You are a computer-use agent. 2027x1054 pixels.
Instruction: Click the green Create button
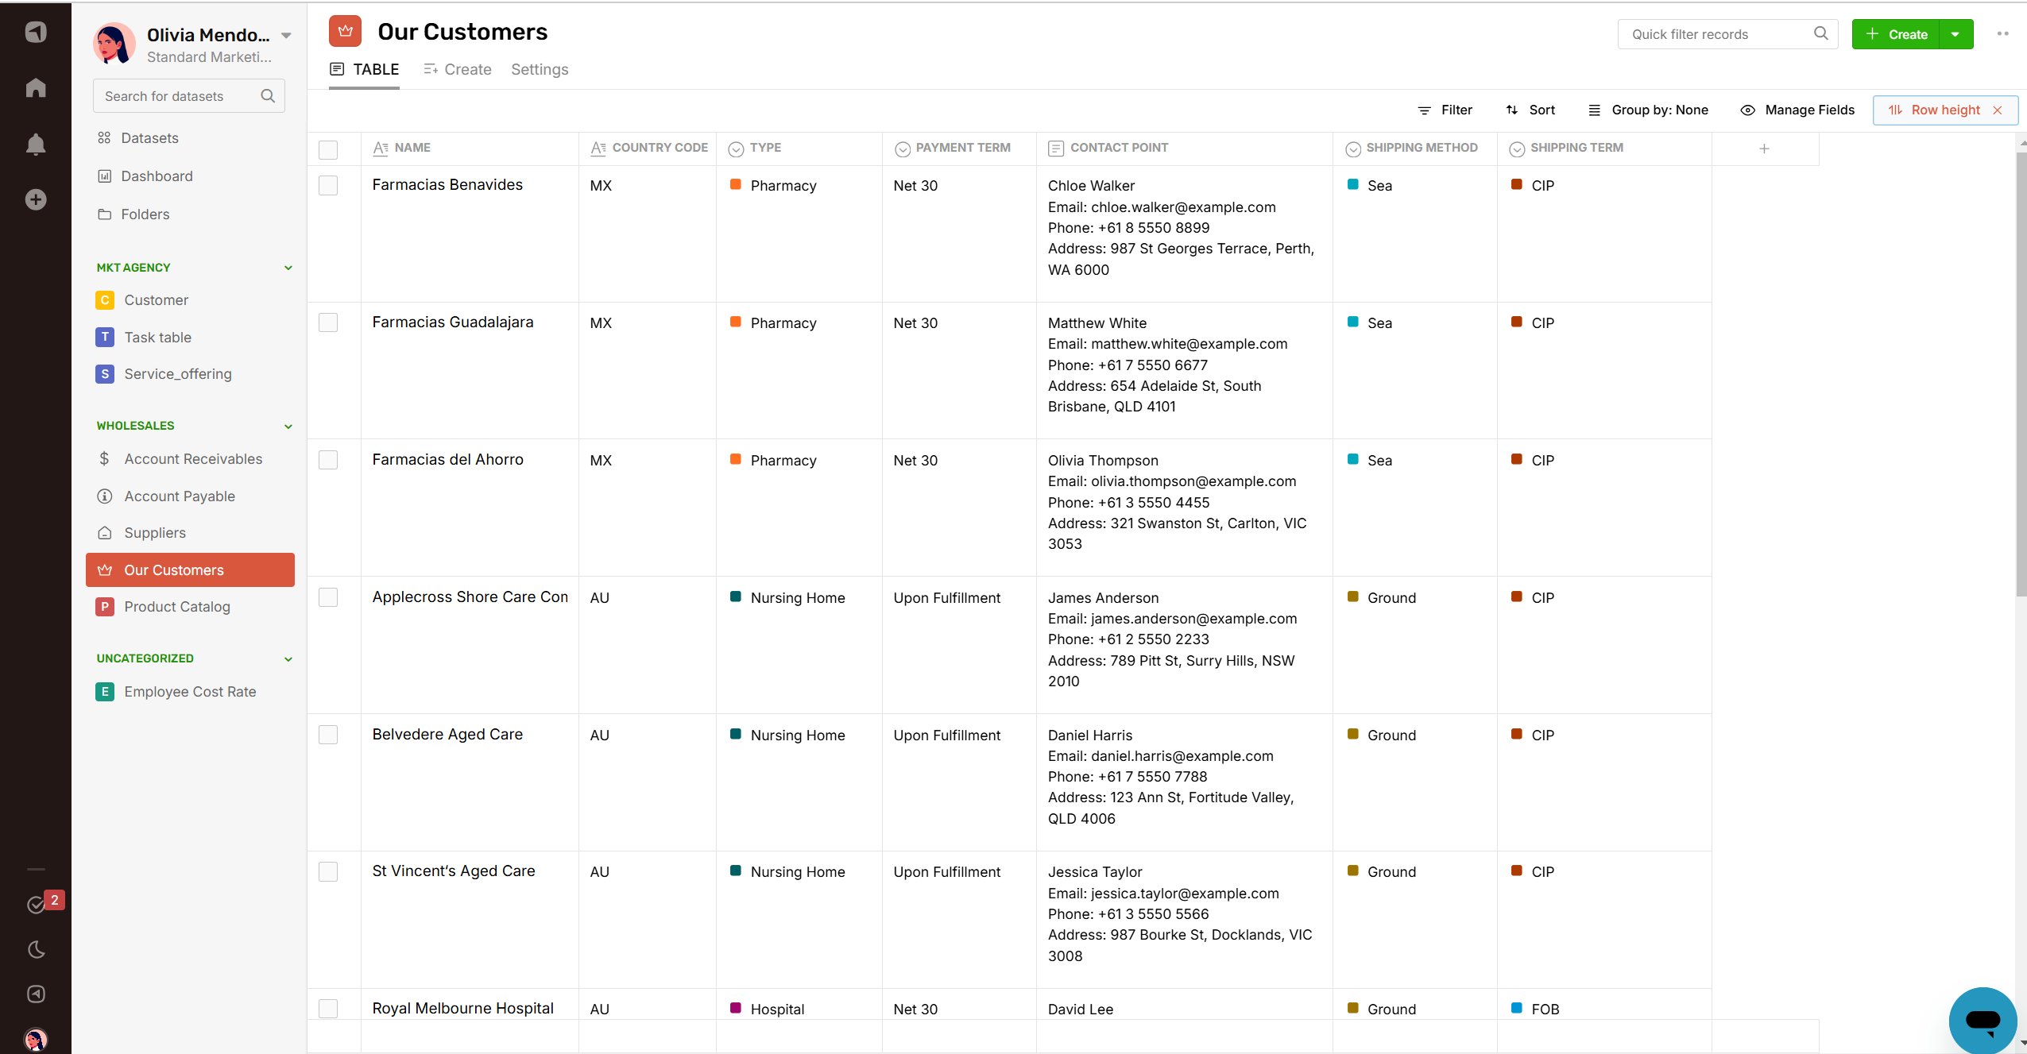tap(1896, 34)
